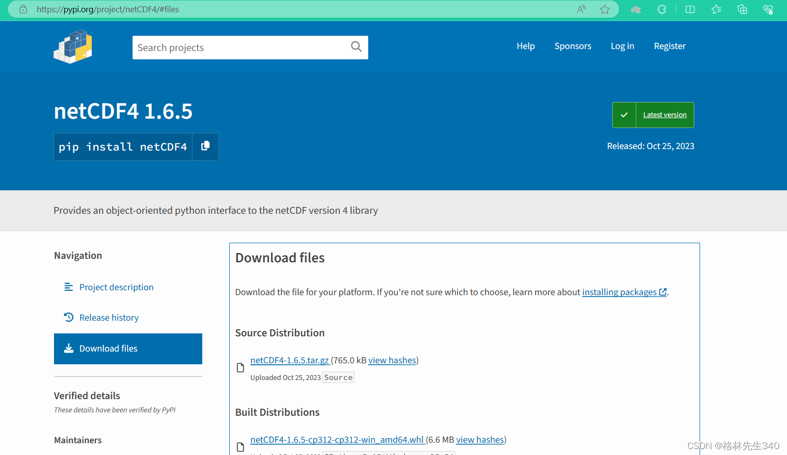
Task: Click the Release history clock icon
Action: [69, 317]
